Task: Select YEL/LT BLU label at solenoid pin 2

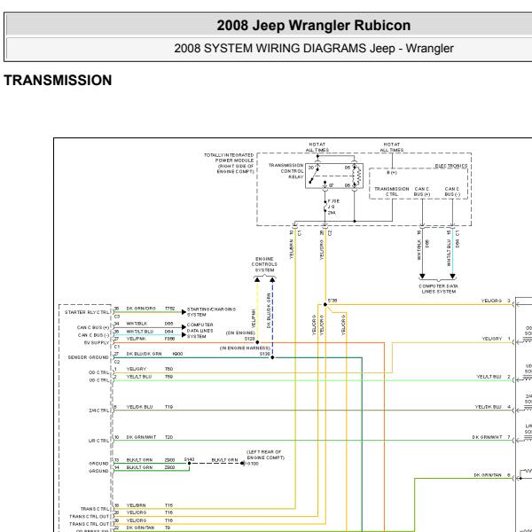Action: point(489,377)
